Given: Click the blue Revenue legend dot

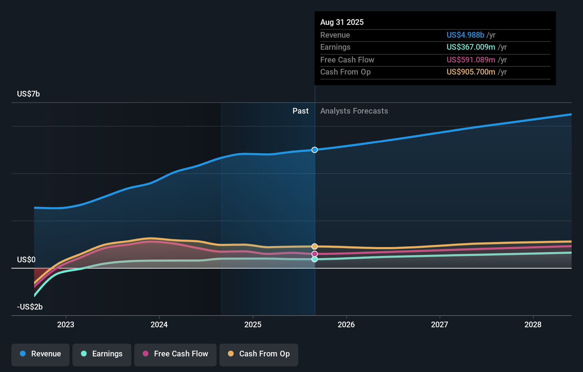Looking at the screenshot, I should point(23,354).
